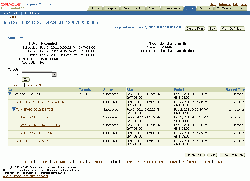Click the Collapse All link
This screenshot has width=250, height=181.
[x=34, y=85]
